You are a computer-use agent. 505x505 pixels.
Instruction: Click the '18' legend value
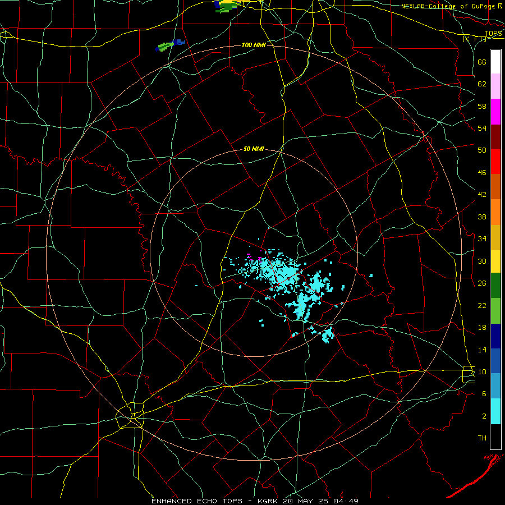pos(482,328)
